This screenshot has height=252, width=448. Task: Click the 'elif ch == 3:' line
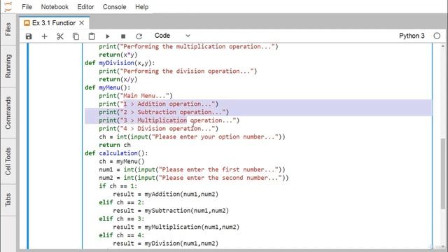(122, 219)
